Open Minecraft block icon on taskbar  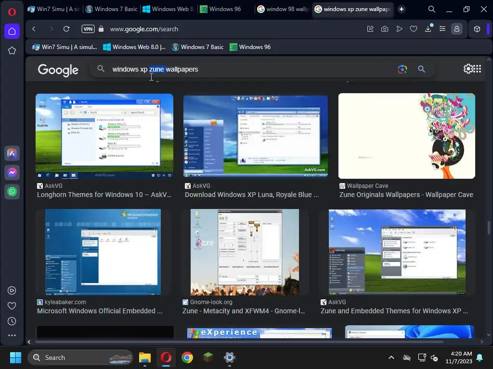point(208,357)
